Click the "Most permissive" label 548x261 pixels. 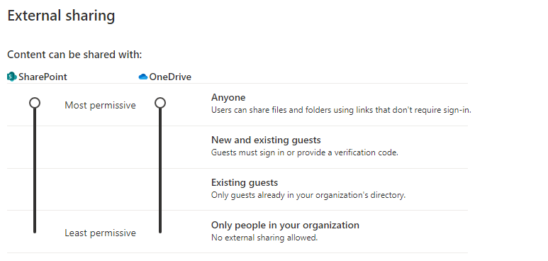coord(100,105)
